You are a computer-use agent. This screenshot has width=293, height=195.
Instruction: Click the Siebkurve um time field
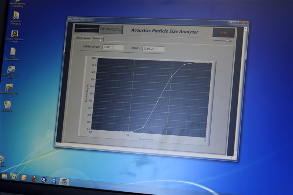coord(113,48)
